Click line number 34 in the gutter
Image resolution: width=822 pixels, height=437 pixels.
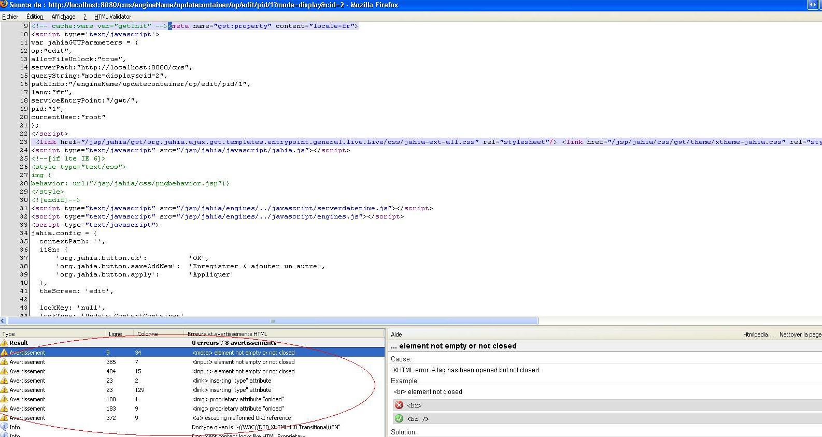[x=24, y=233]
